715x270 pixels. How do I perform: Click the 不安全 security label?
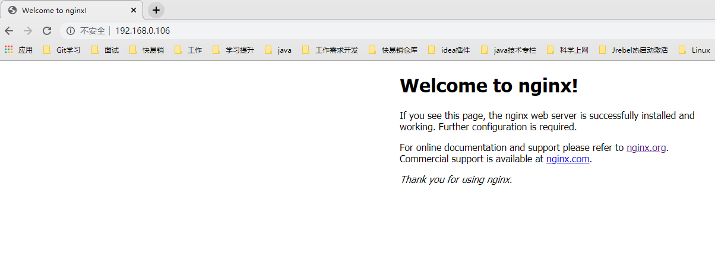coord(93,31)
